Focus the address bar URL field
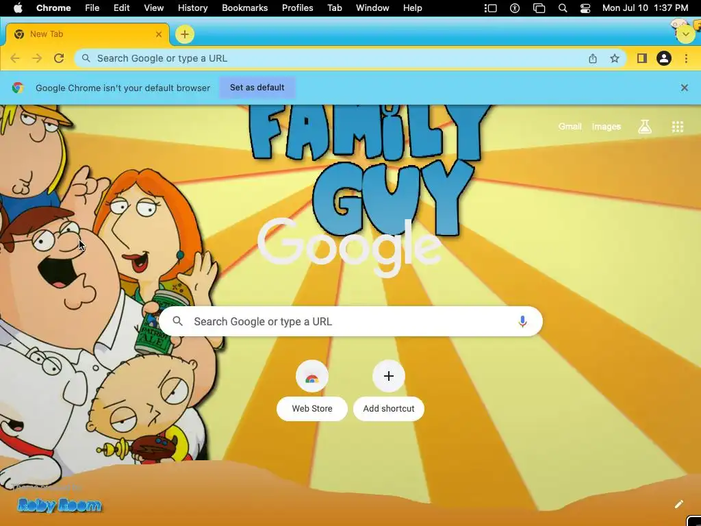The width and height of the screenshot is (701, 526). point(350,58)
